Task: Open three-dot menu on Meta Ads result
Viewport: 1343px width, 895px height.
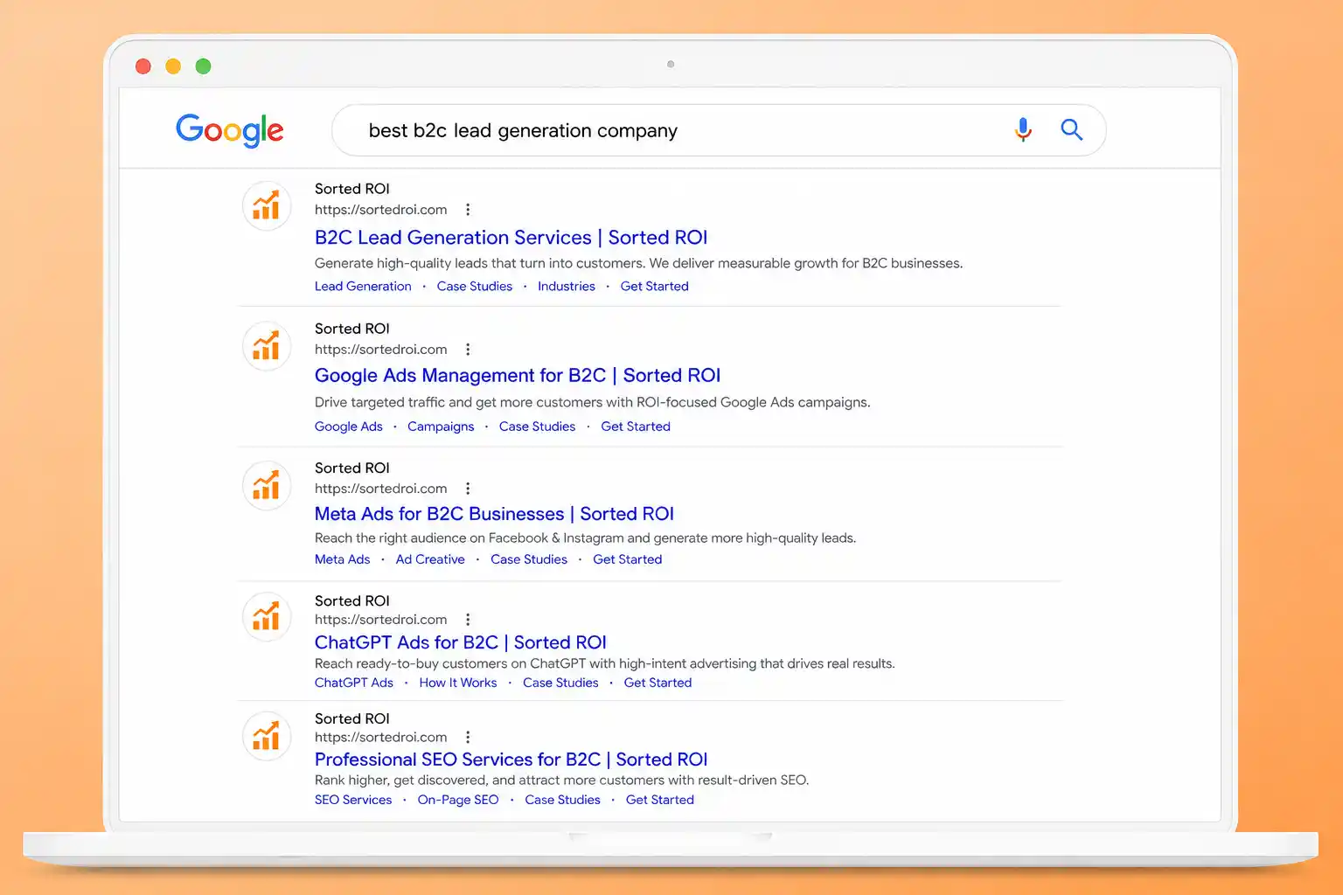Action: (468, 489)
